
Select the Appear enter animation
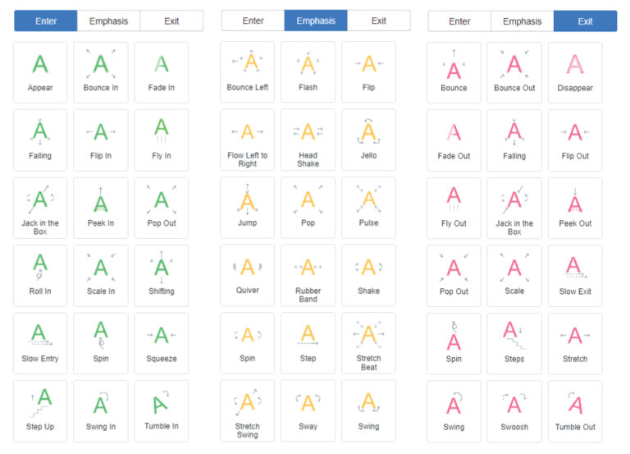click(x=40, y=72)
